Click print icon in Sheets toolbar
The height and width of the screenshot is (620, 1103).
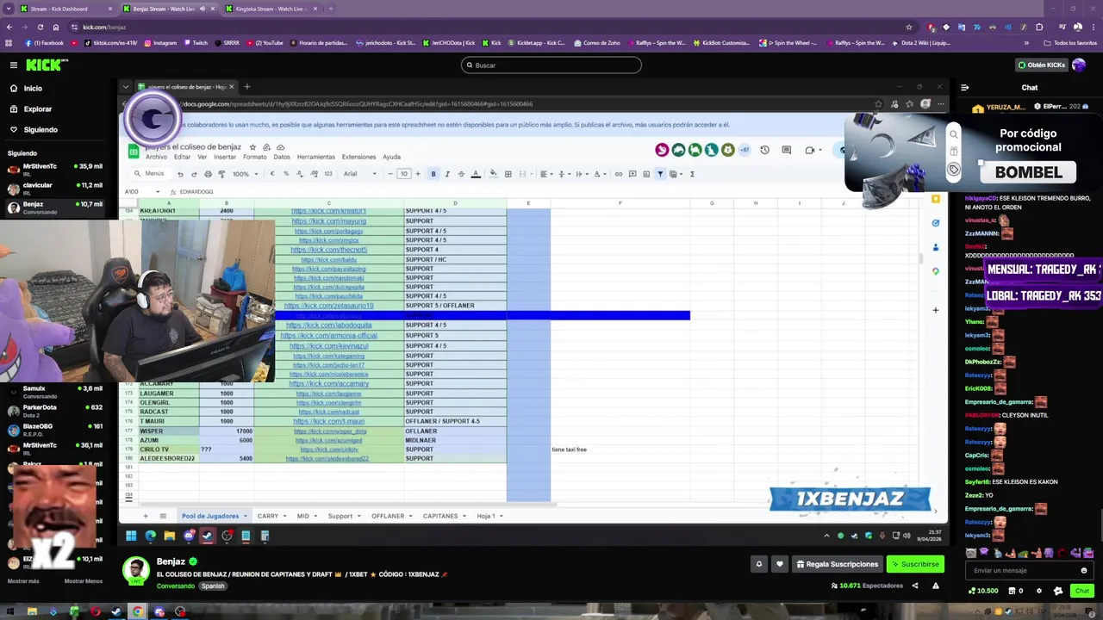point(208,174)
